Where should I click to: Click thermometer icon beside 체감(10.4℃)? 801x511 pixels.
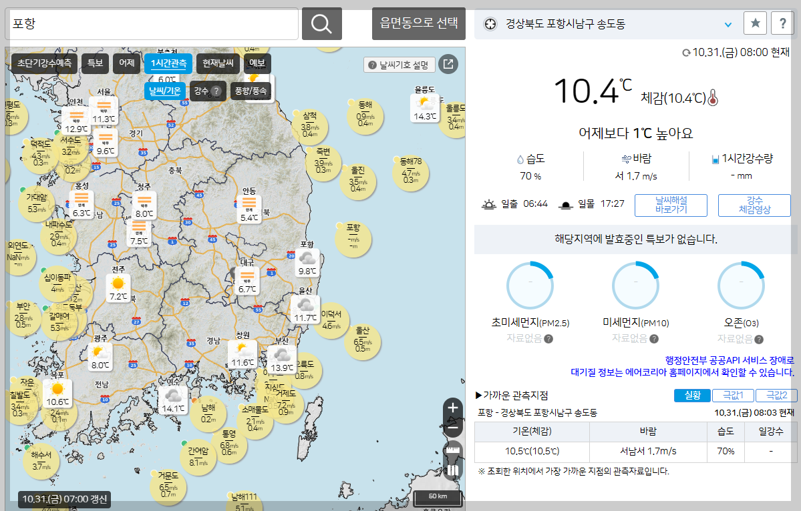tap(713, 97)
